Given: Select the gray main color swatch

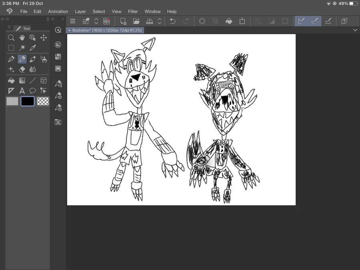Looking at the screenshot, I should pyautogui.click(x=12, y=101).
